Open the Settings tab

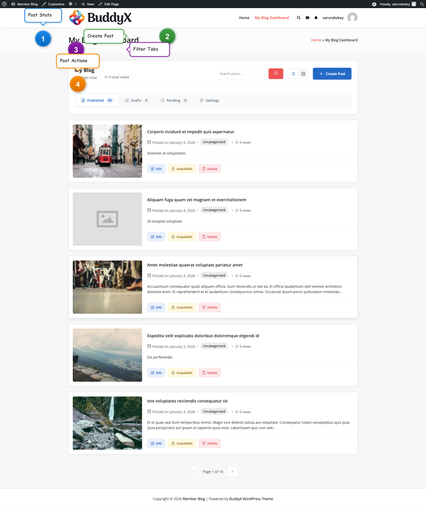point(209,100)
